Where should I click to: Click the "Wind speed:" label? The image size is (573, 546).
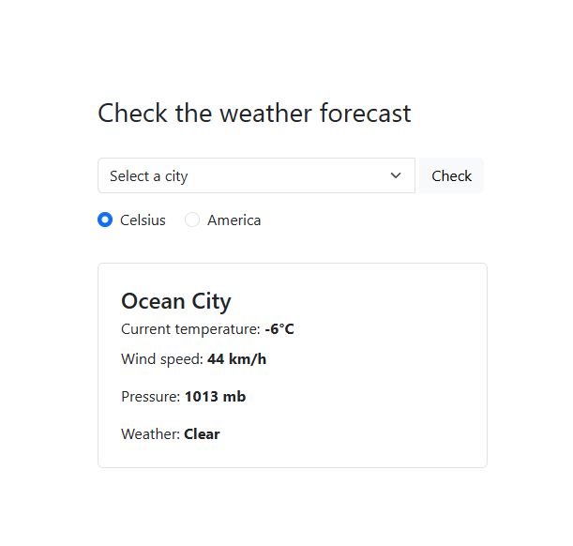(161, 359)
